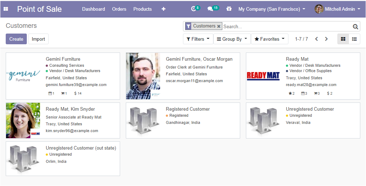Open the Products menu

[142, 9]
